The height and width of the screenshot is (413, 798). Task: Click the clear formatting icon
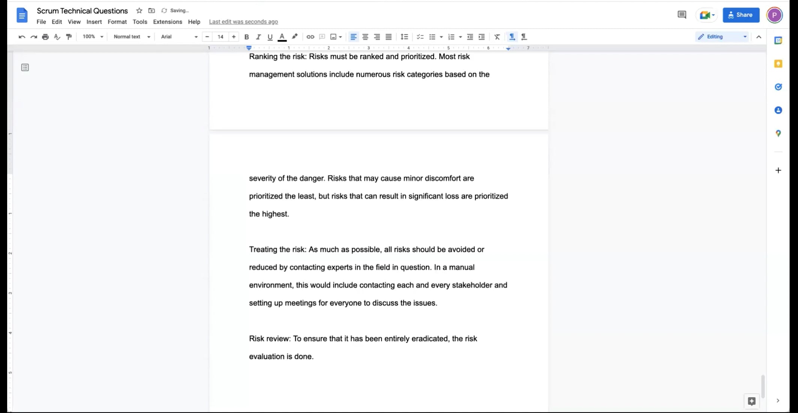[497, 37]
